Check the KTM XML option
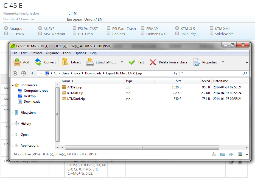 tap(211, 28)
